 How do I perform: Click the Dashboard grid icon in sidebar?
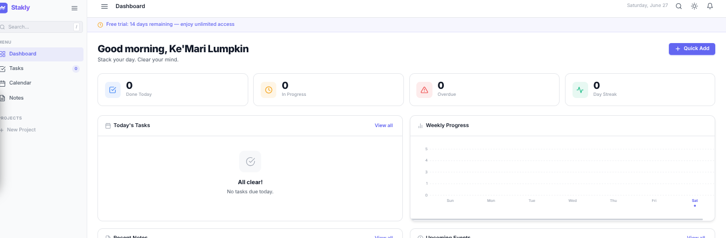(3, 54)
